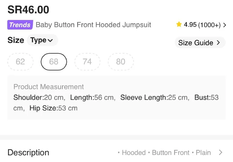The image size is (233, 162).
Task: Open reviews via arrow beside (1000+)
Action: 225,25
